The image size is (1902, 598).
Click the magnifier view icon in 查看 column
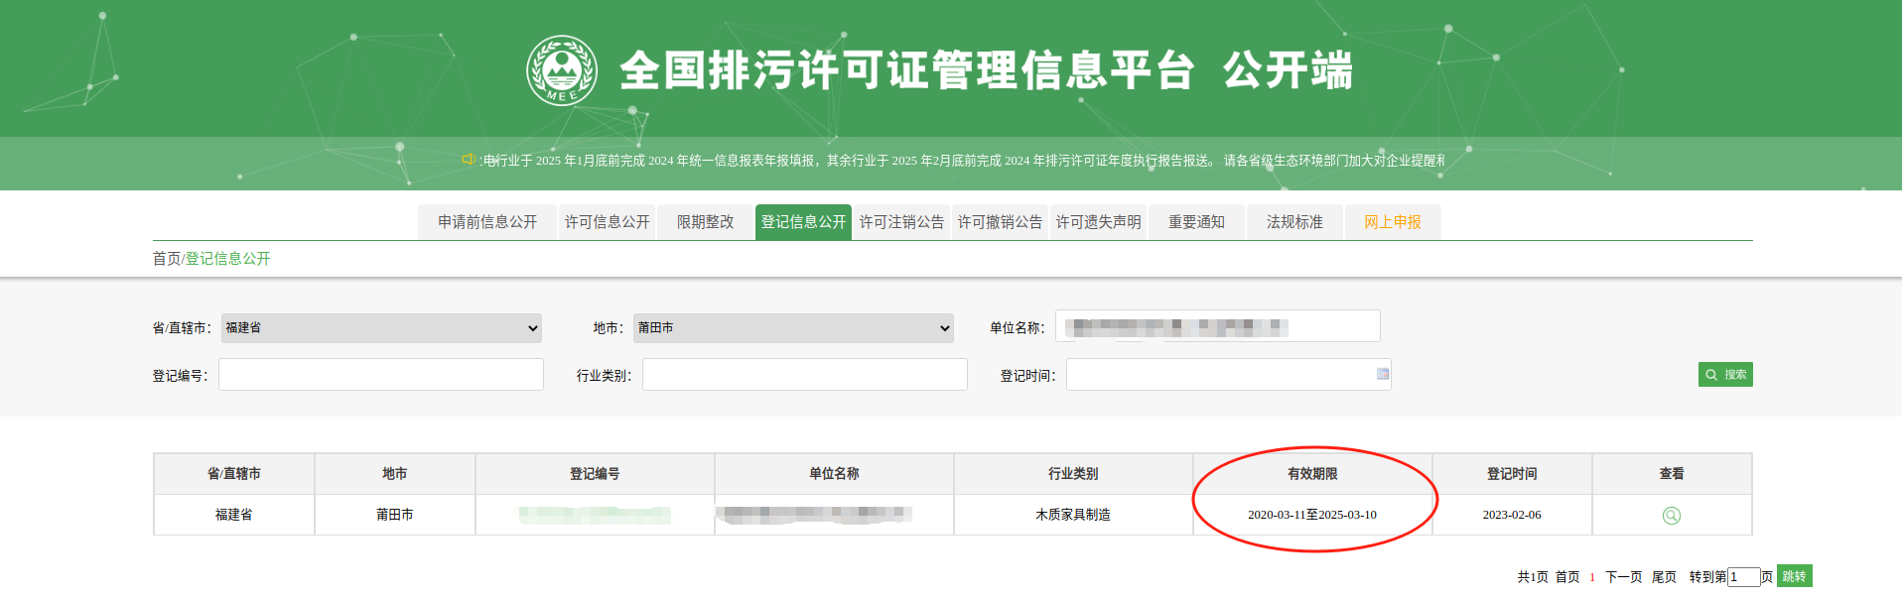(x=1672, y=516)
